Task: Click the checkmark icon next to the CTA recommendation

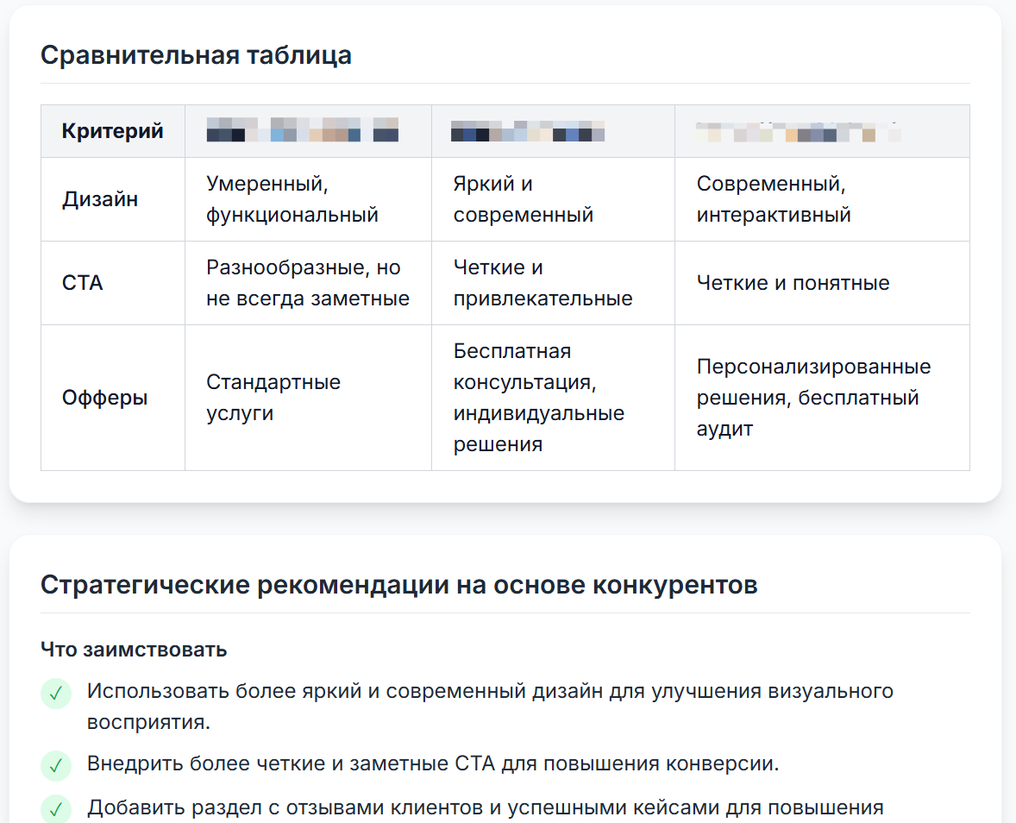Action: pyautogui.click(x=56, y=765)
